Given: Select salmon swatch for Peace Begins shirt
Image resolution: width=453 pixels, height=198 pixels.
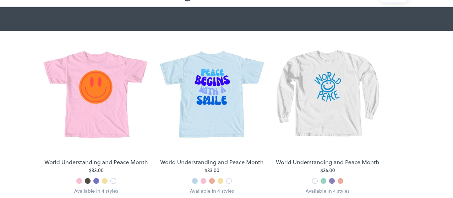Looking at the screenshot, I should 212,181.
